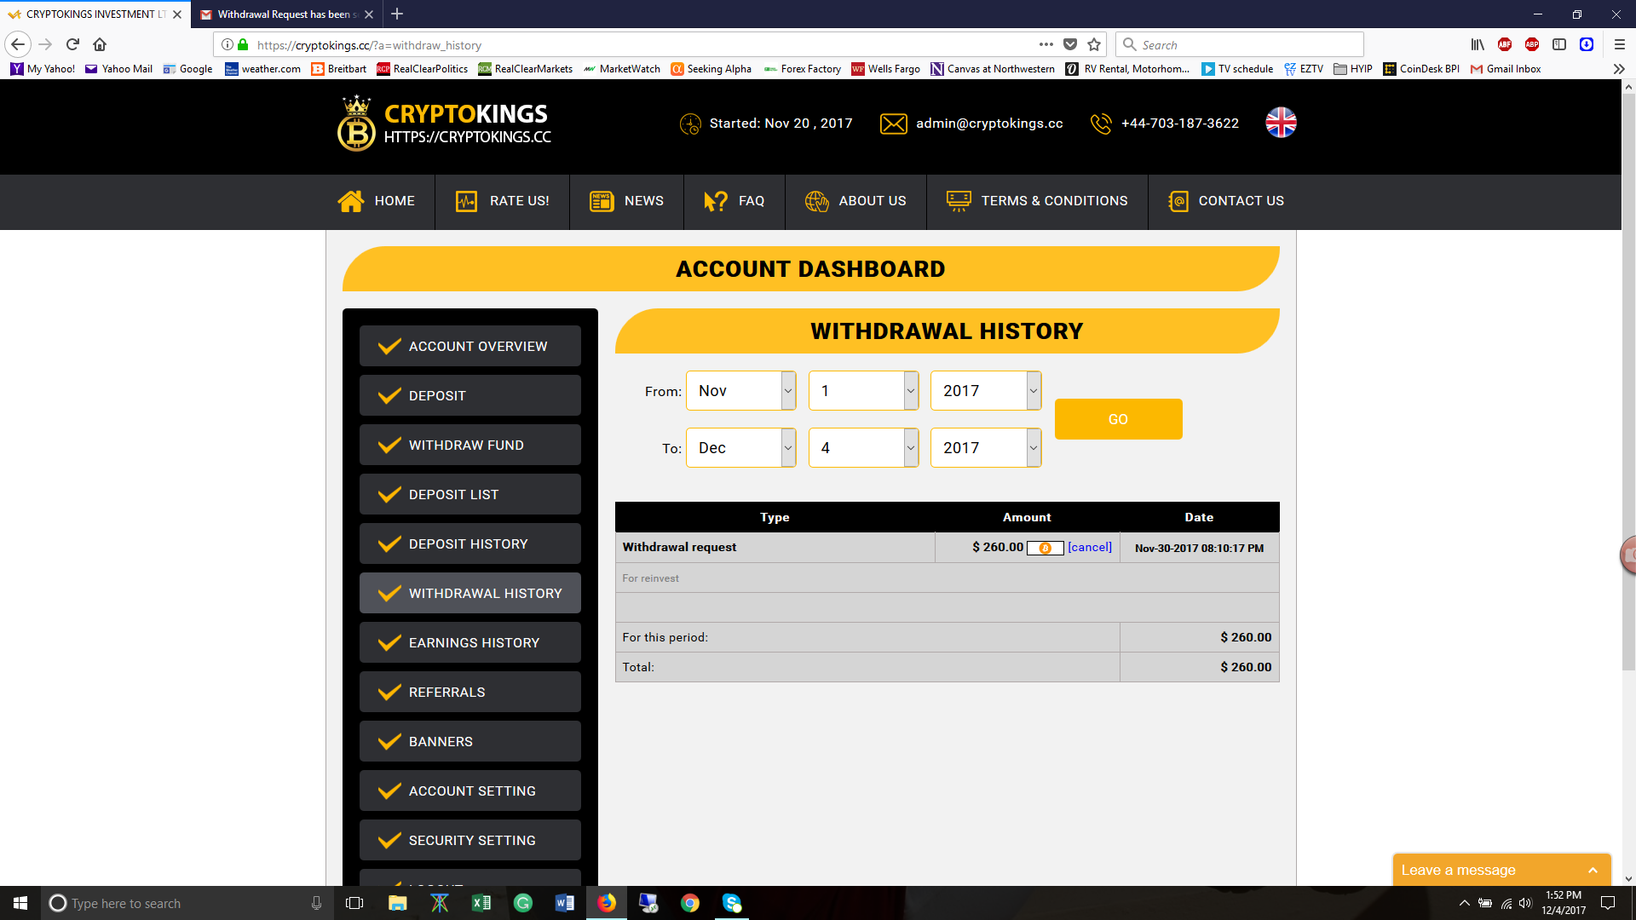
Task: Click the UK flag language icon
Action: [1281, 123]
